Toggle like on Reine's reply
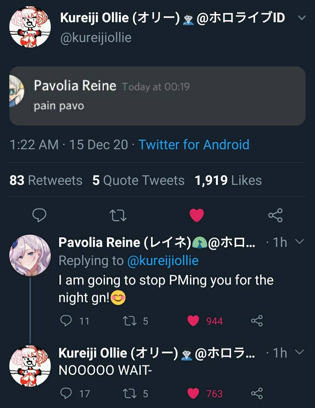Screen dimensions: 315x408 (193, 321)
